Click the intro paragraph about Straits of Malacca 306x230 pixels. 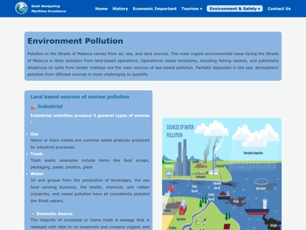(x=153, y=64)
